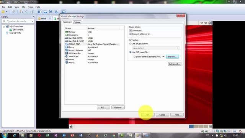The width and height of the screenshot is (245, 138).
Task: Open the snapshot manager toolbar icon
Action: click(32, 12)
